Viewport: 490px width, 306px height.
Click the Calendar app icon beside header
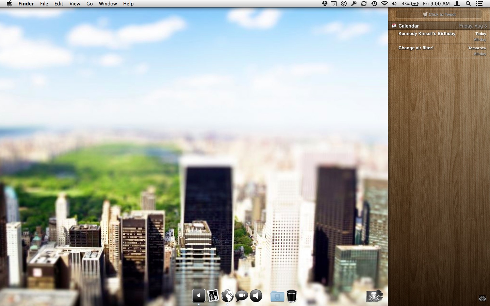(394, 26)
